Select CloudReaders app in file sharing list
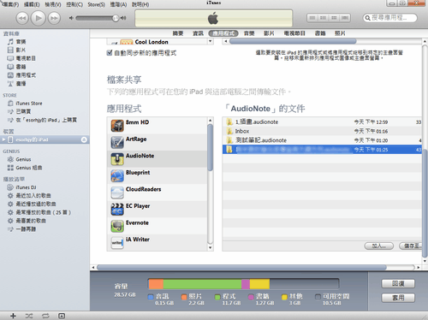Image resolution: width=428 pixels, height=320 pixels. (157, 193)
